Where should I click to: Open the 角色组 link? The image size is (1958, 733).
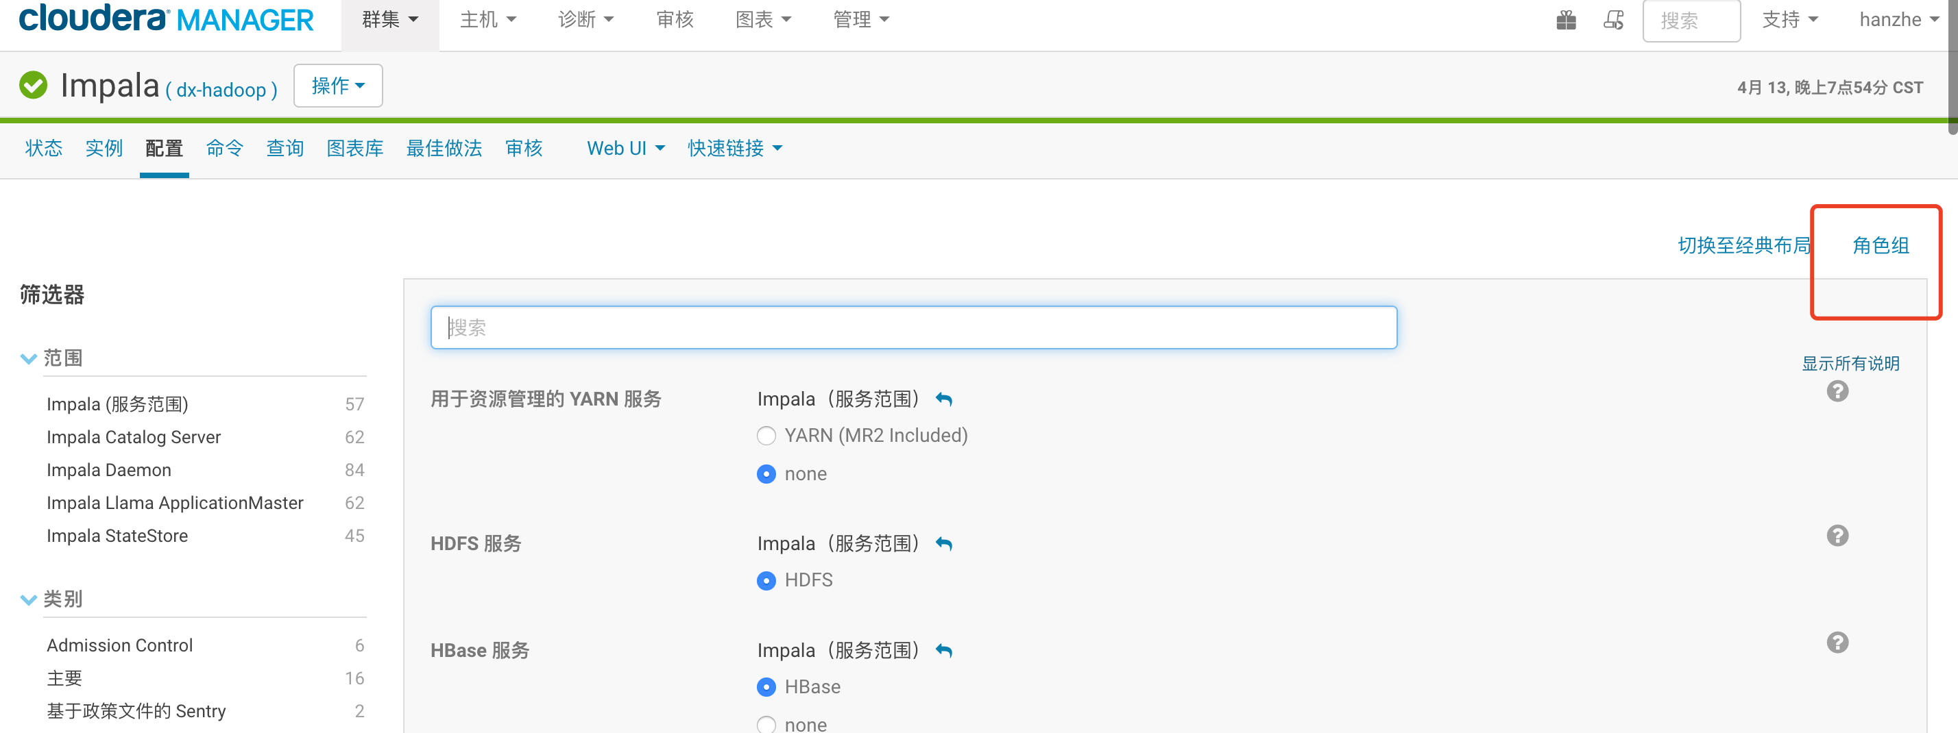tap(1881, 245)
